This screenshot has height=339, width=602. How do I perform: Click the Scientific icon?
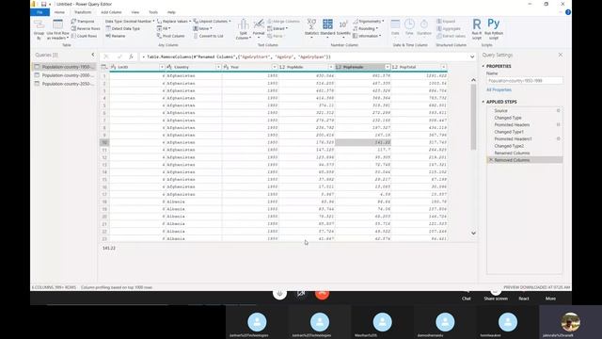(342, 24)
